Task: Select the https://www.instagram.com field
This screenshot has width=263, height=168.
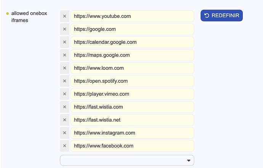Action: point(132,133)
